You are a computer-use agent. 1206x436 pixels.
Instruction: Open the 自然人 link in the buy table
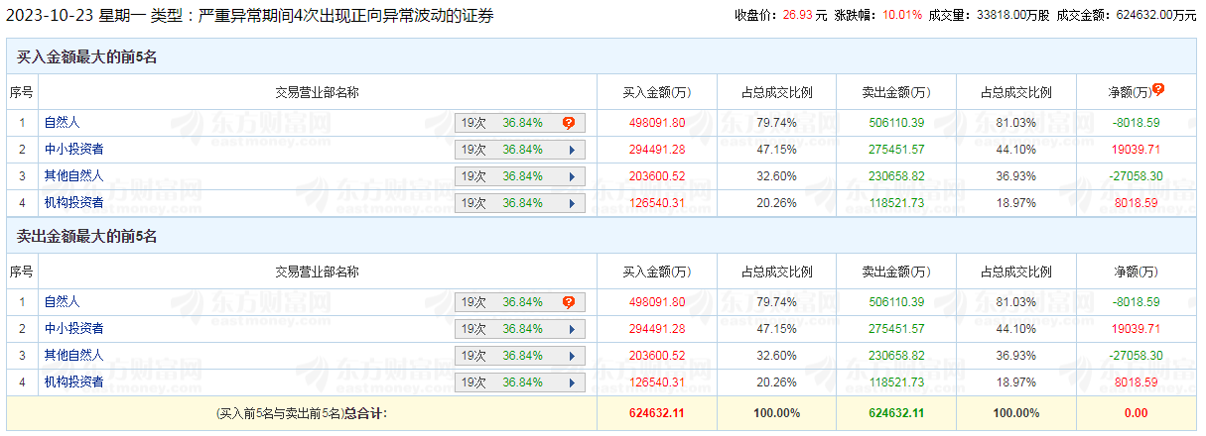pyautogui.click(x=62, y=123)
